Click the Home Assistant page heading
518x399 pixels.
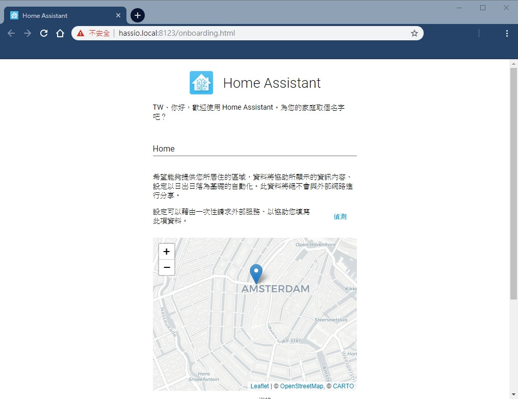click(x=272, y=83)
